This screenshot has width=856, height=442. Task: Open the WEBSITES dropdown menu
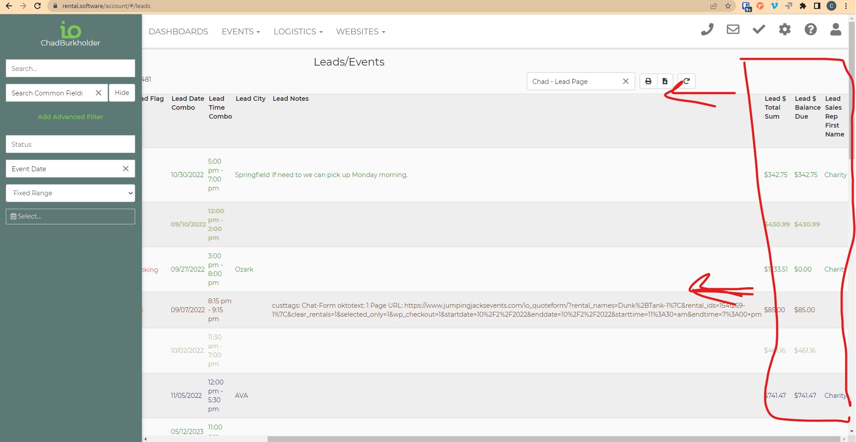(360, 32)
